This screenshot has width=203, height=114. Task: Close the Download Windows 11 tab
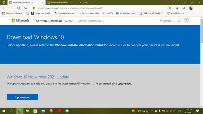[81, 3]
